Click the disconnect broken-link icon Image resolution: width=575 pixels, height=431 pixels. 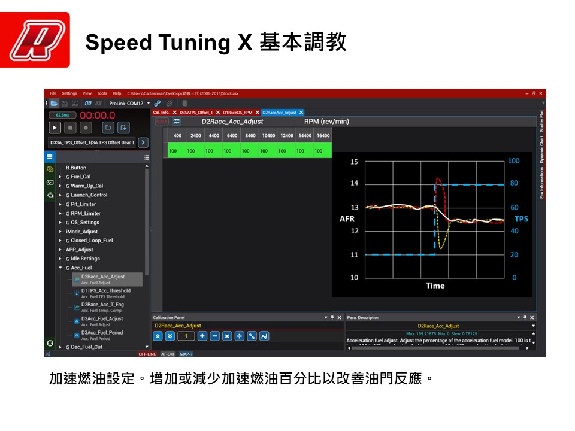(170, 104)
